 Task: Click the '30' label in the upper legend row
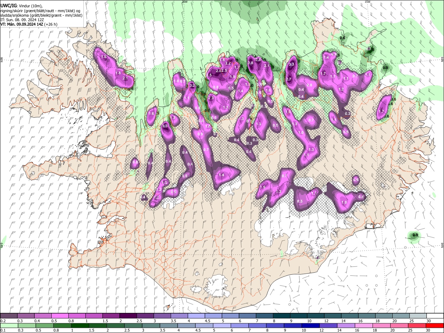[x=429, y=321]
